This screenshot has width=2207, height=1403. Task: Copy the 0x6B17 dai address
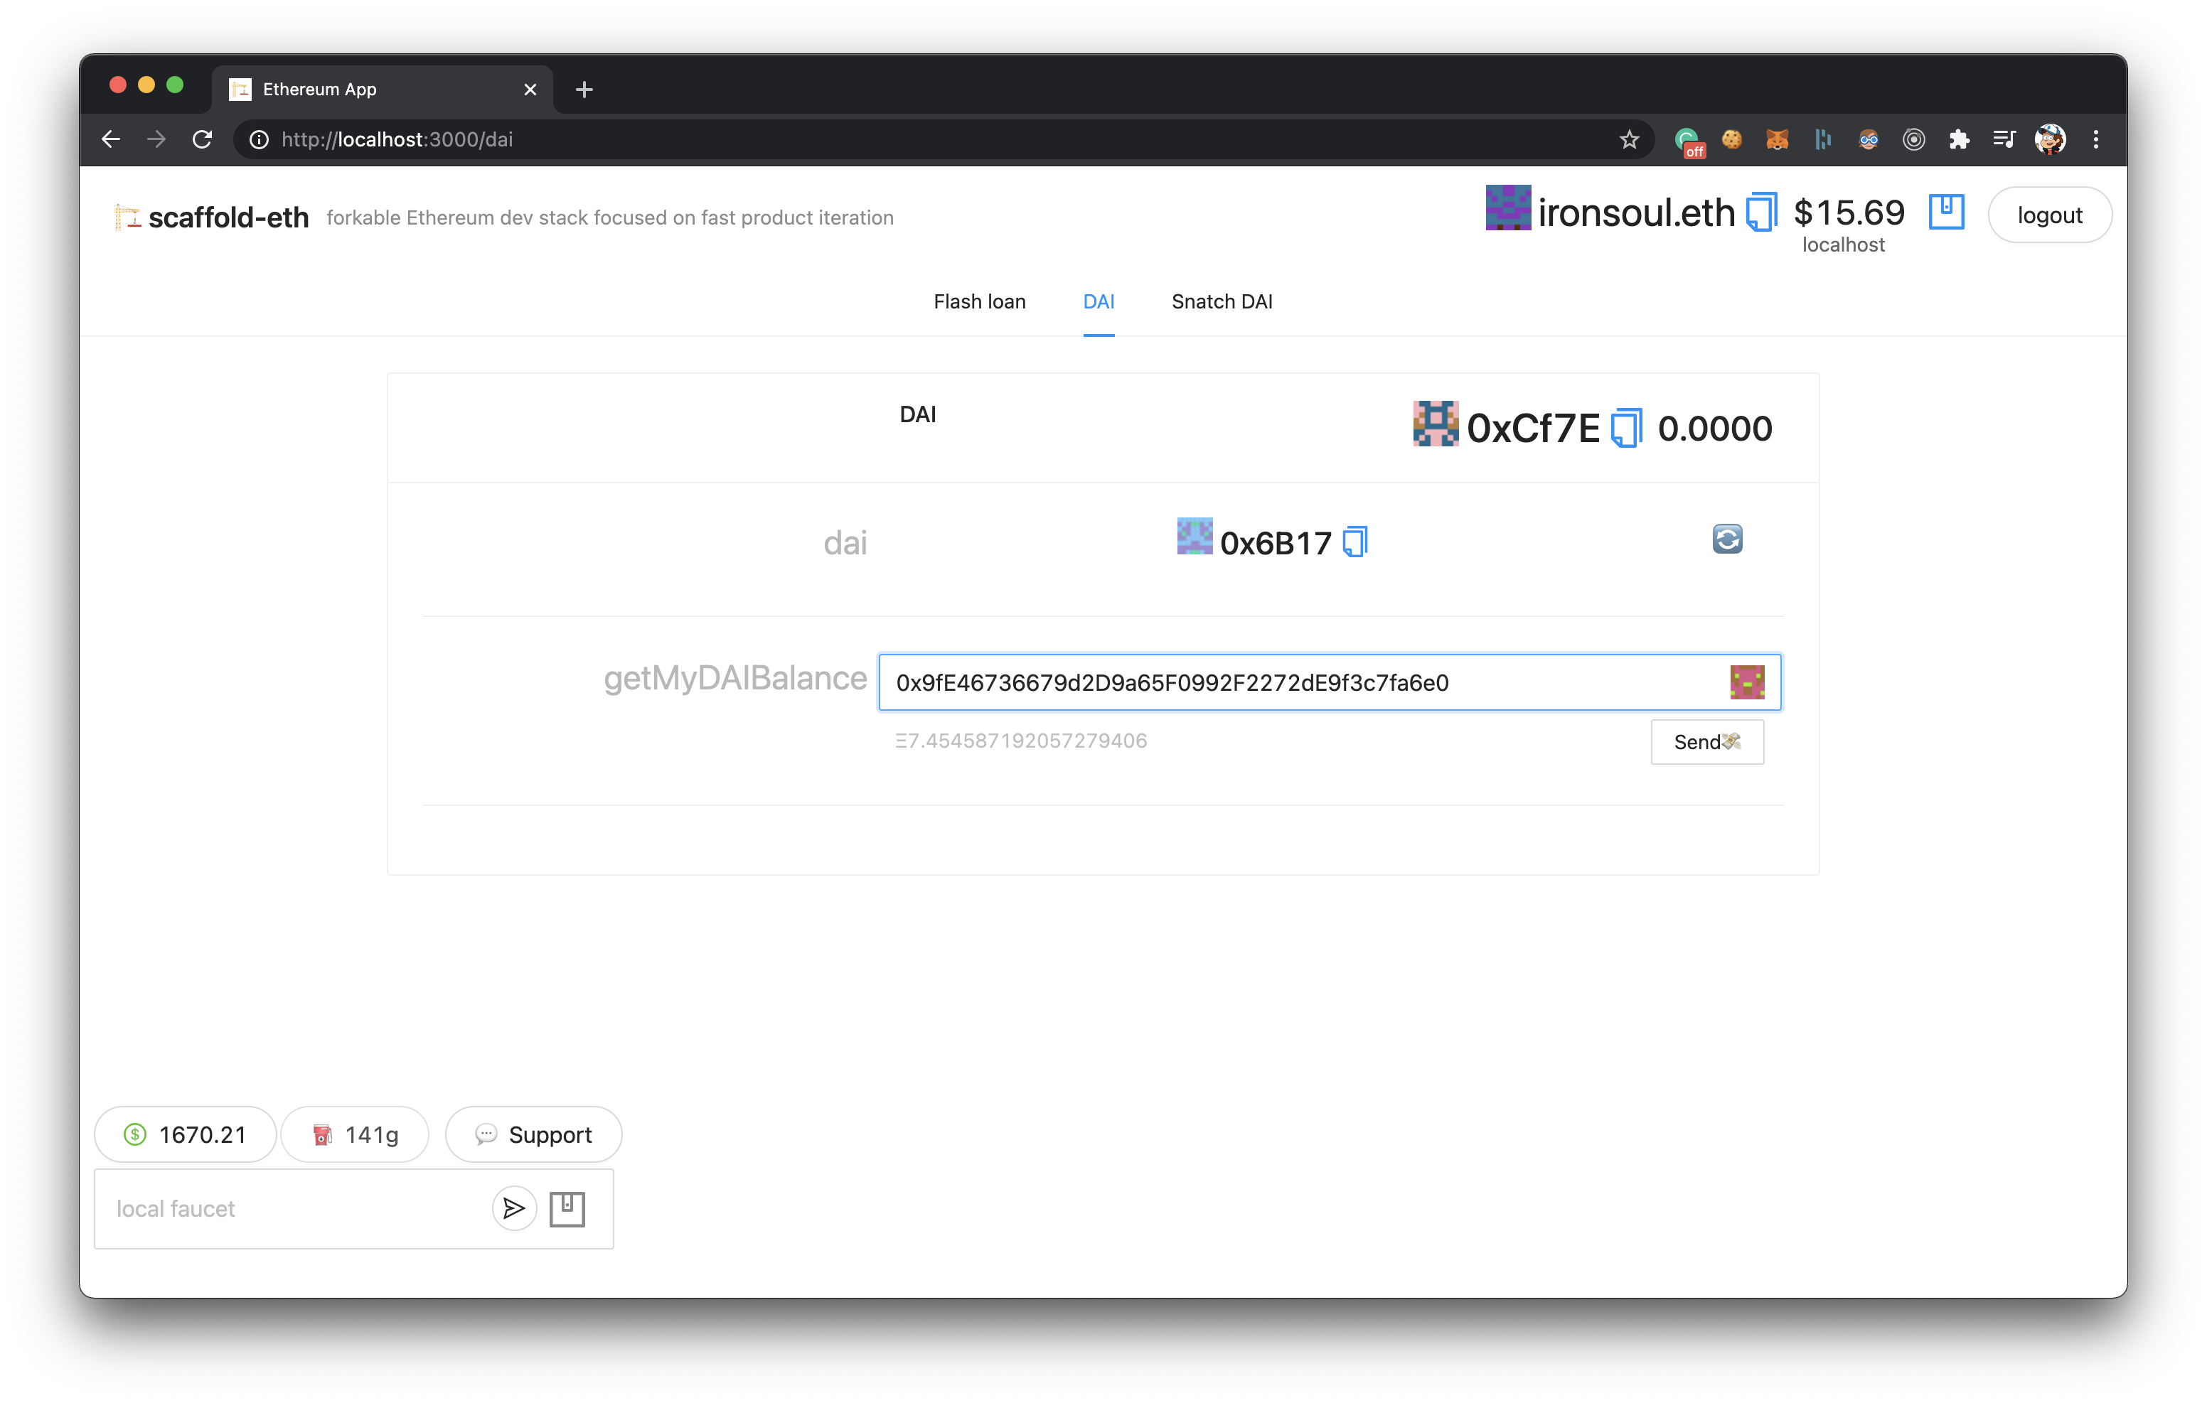[x=1354, y=542]
